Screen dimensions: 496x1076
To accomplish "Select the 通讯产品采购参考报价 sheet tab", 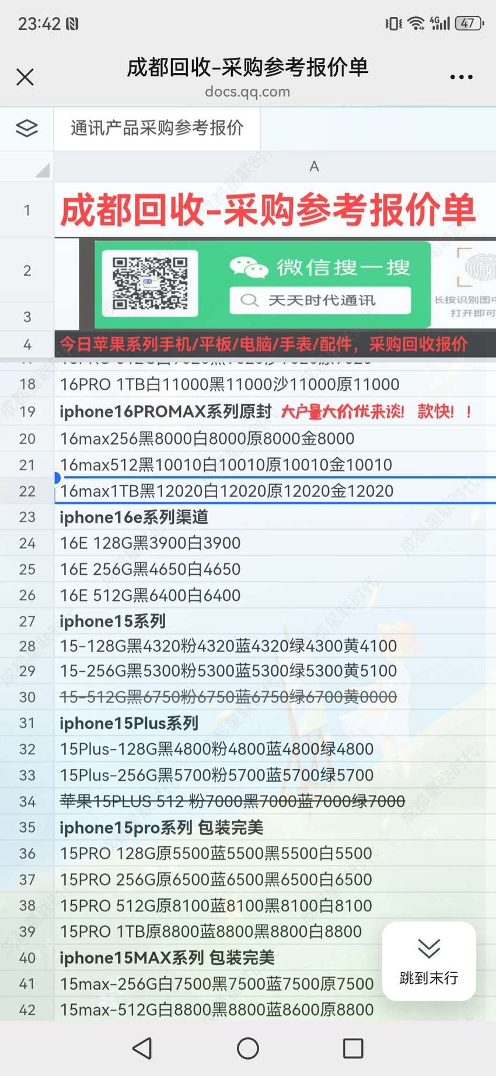I will coord(157,128).
